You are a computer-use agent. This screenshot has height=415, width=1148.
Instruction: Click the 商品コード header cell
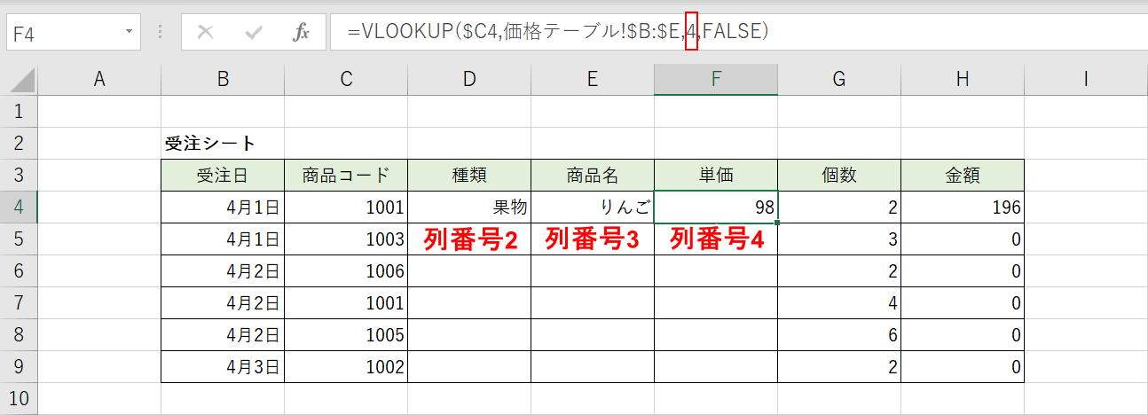click(346, 175)
